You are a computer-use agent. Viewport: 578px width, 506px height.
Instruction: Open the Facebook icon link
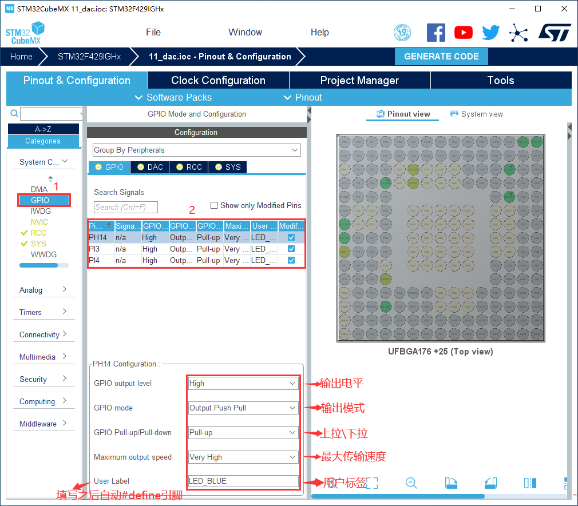[x=436, y=33]
